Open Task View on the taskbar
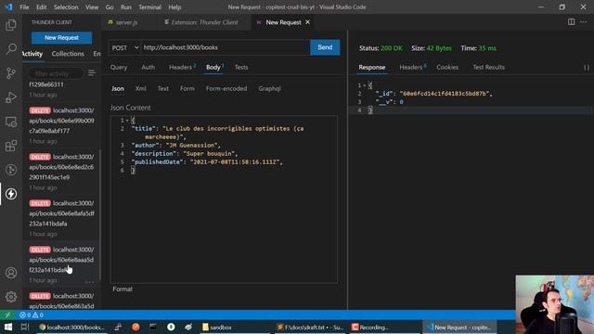The image size is (594, 334). (25, 328)
